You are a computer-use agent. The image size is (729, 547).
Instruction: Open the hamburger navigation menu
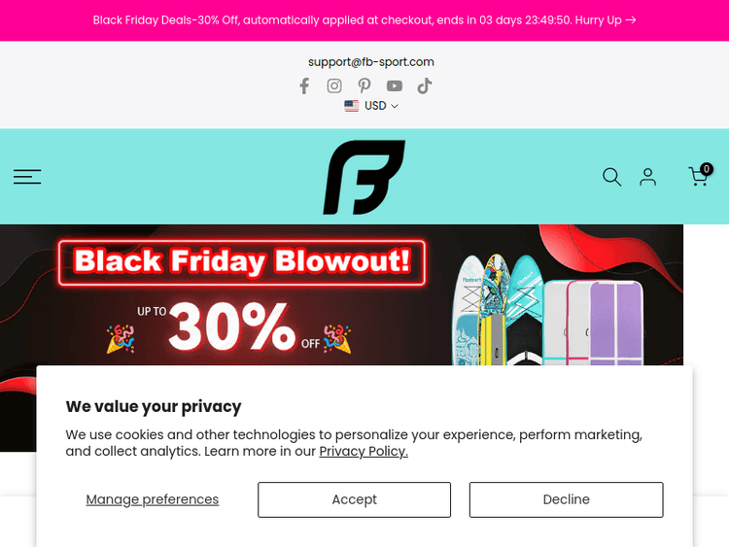(27, 177)
